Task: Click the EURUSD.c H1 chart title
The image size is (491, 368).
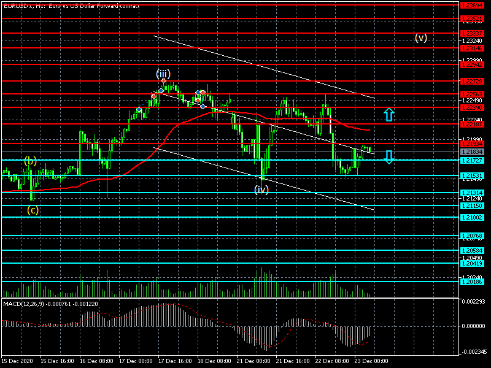Action: 71,6
